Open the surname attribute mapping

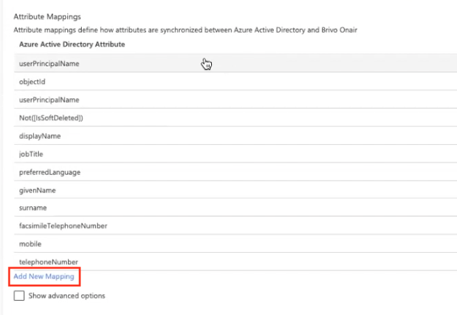pos(235,208)
